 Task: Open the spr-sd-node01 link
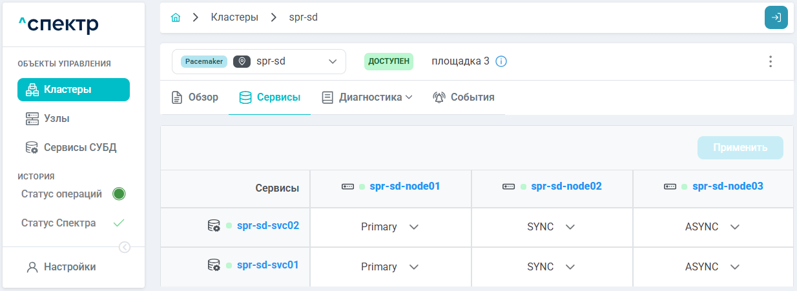coord(405,186)
